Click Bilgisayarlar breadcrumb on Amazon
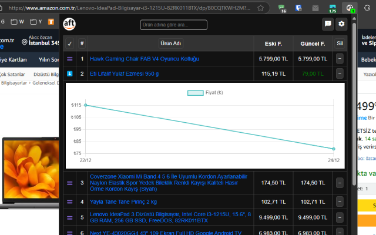This screenshot has width=376, height=235. point(14,83)
